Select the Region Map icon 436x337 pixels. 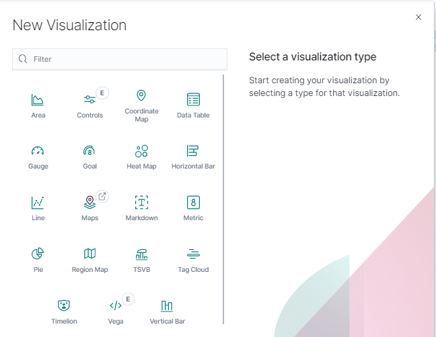tap(89, 253)
